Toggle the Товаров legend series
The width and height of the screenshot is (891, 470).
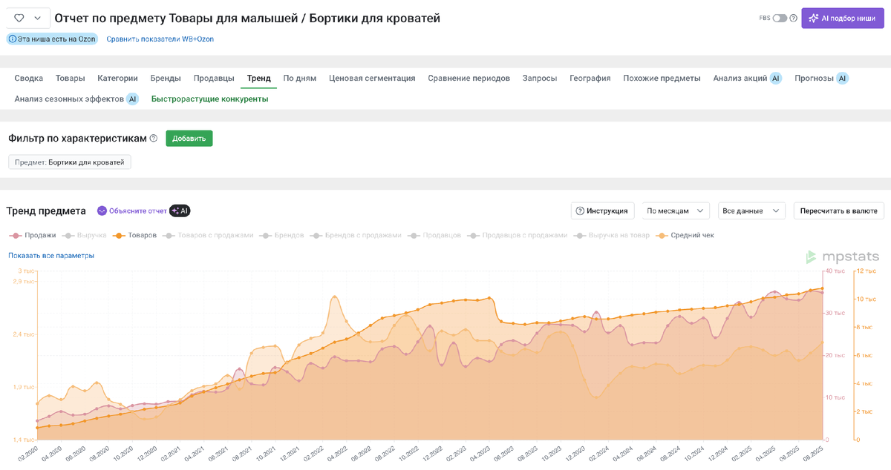point(134,235)
